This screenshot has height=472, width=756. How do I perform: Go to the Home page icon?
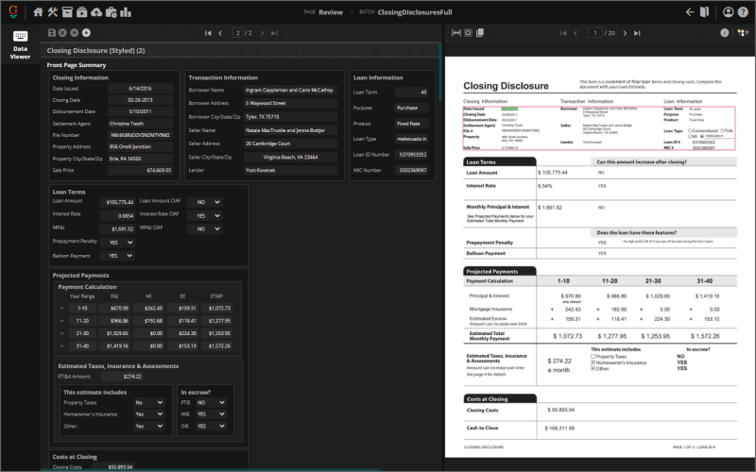(38, 12)
